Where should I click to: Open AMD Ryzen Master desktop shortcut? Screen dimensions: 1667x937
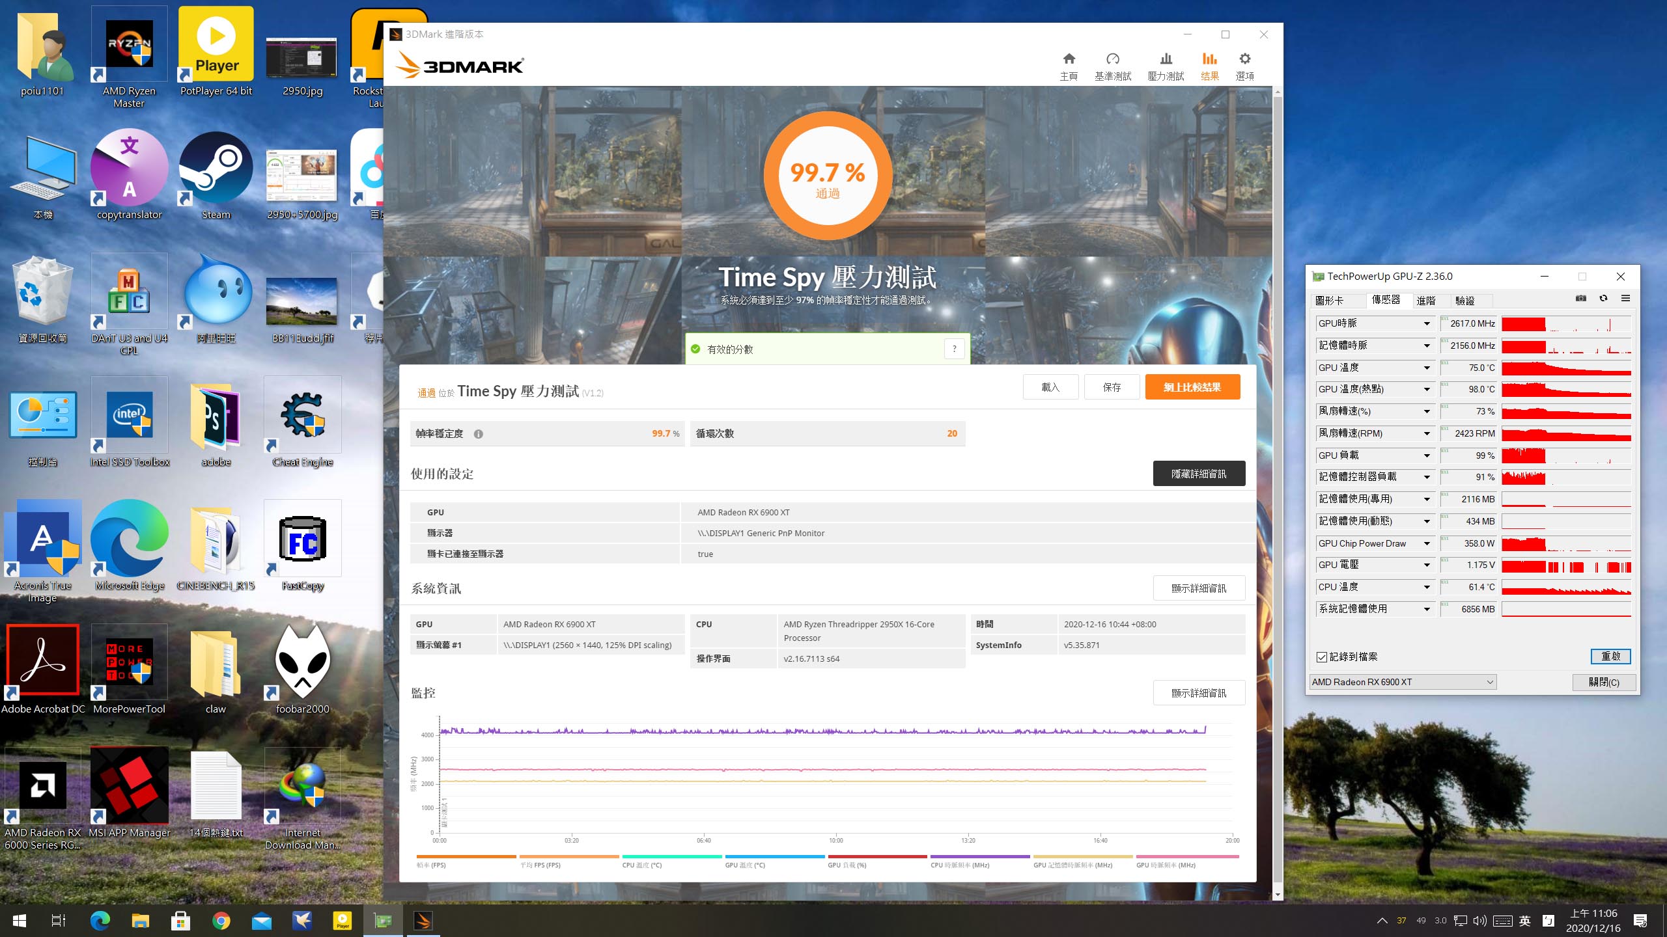click(129, 57)
